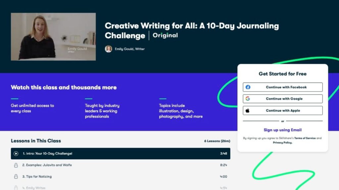Open the Terms of Service link

[x=305, y=138]
